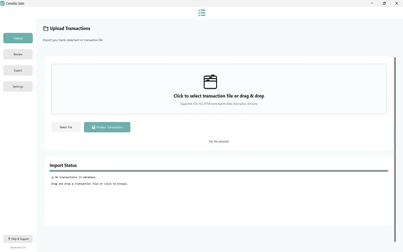Click the small icon before 'No transactions'
This screenshot has width=403, height=252.
pyautogui.click(x=52, y=178)
